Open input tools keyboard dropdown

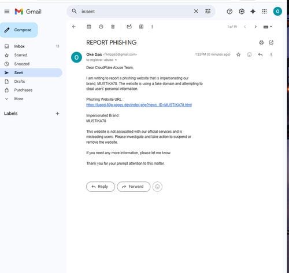tap(268, 27)
